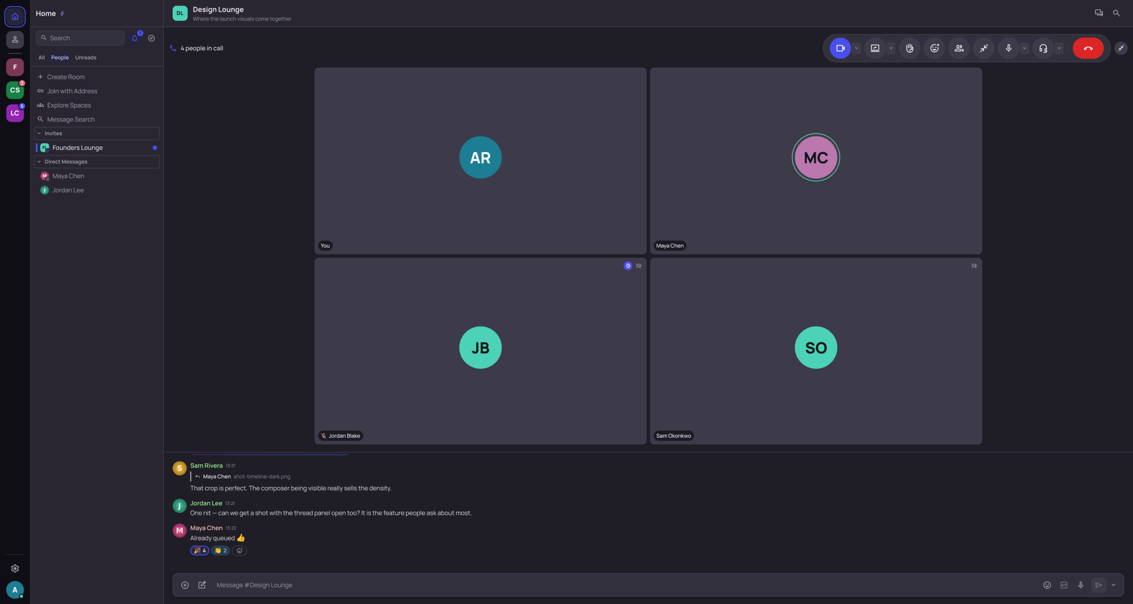The width and height of the screenshot is (1133, 604).
Task: Open the Founders Lounge invite
Action: 98,148
